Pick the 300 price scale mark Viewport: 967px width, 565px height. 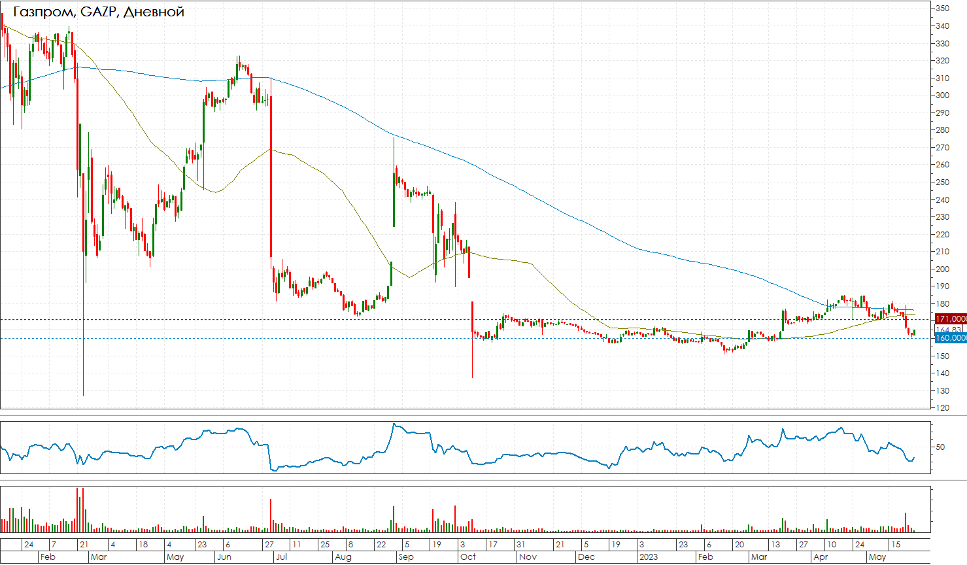943,95
